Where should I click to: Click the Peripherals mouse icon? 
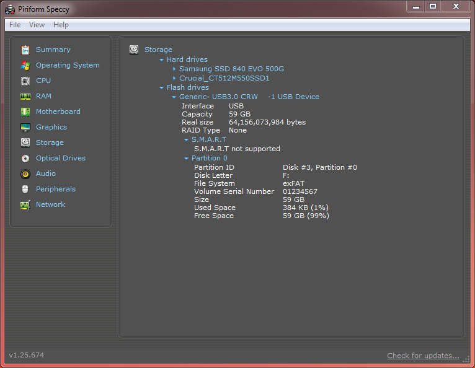click(x=25, y=190)
